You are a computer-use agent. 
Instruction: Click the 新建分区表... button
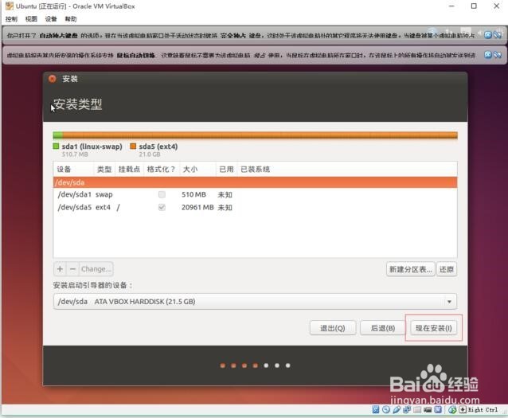(411, 269)
